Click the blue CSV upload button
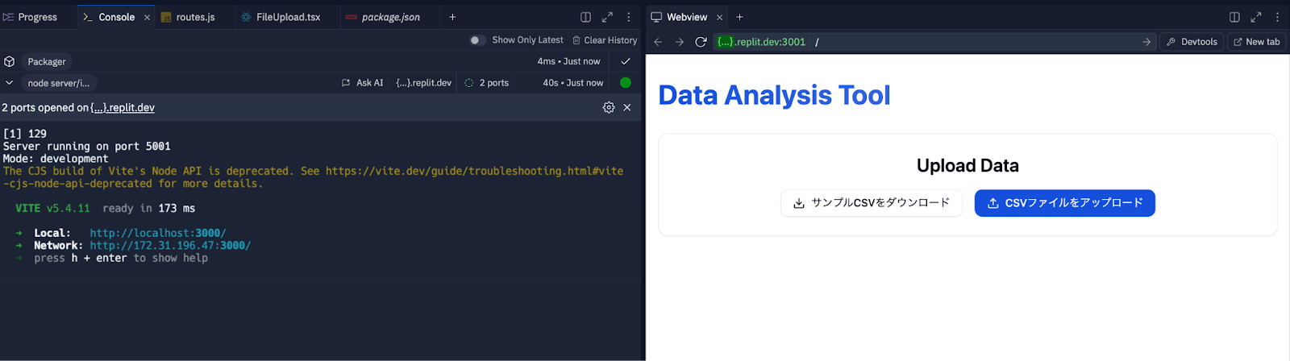The width and height of the screenshot is (1290, 361). click(x=1064, y=203)
